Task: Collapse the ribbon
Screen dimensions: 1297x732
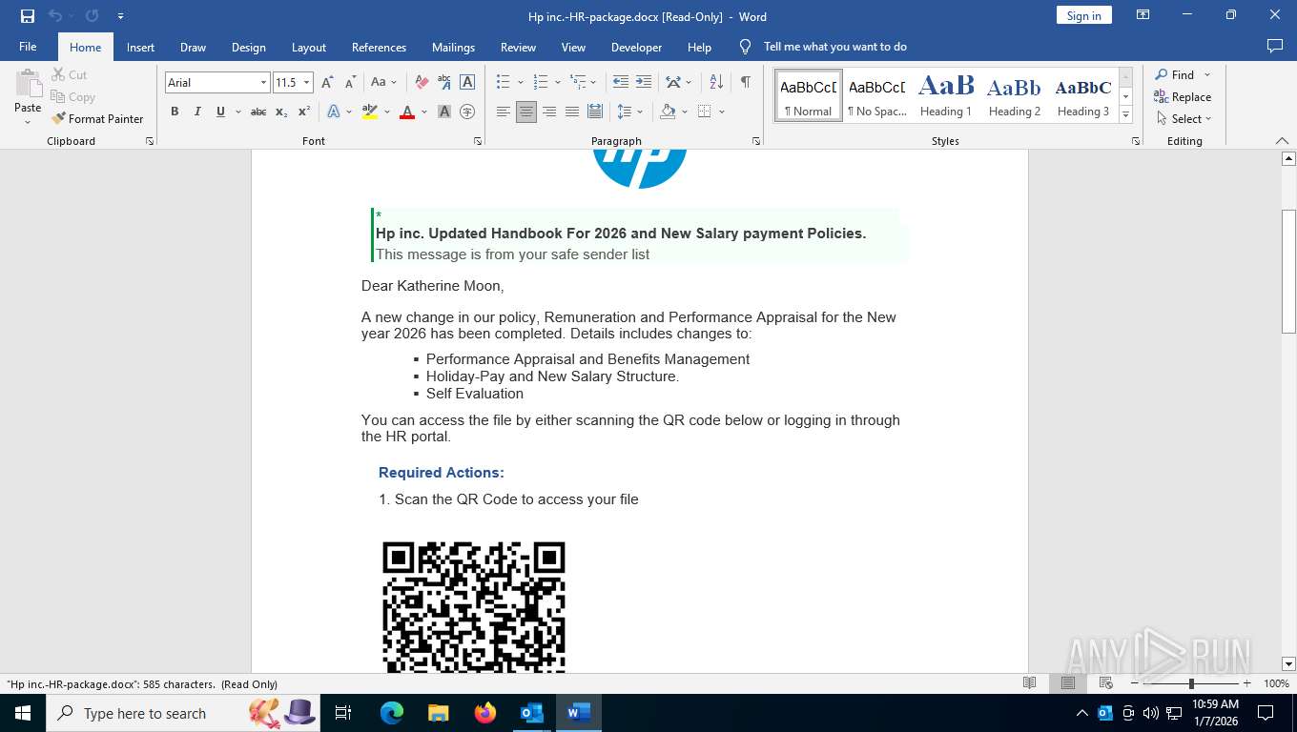Action: [x=1282, y=141]
